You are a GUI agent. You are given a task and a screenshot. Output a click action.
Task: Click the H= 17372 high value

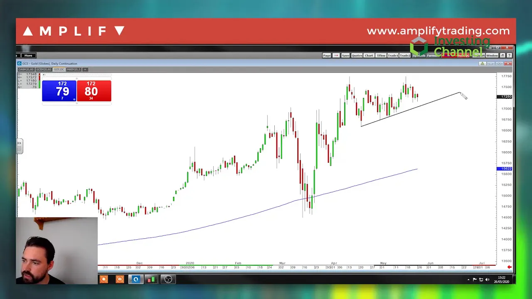(27, 78)
